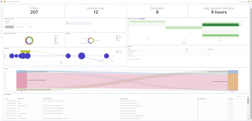Image resolution: width=252 pixels, height=121 pixels.
Task: Click the help icon in top header
Action: click(x=242, y=2)
